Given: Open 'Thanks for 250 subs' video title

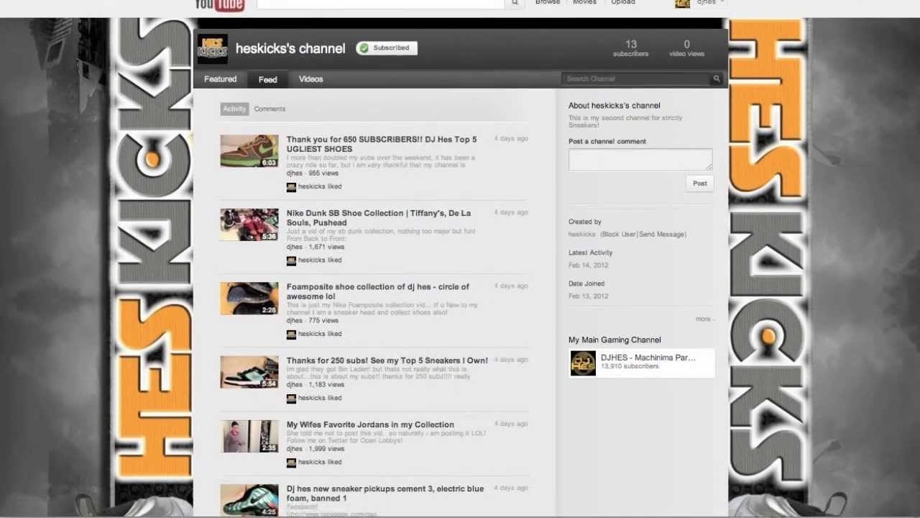Looking at the screenshot, I should (x=387, y=360).
